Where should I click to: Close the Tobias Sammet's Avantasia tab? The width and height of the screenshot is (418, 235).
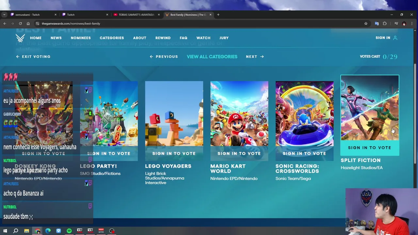[x=159, y=15]
